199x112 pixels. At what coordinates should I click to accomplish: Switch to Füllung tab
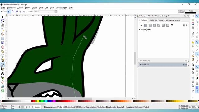pyautogui.click(x=143, y=20)
